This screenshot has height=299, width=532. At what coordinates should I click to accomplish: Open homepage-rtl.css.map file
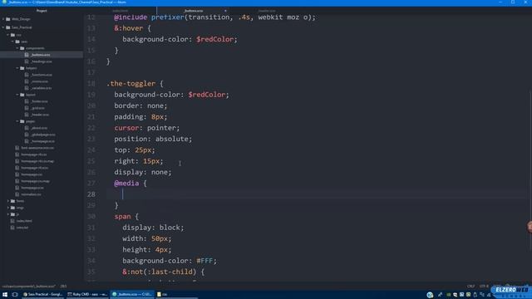click(37, 161)
